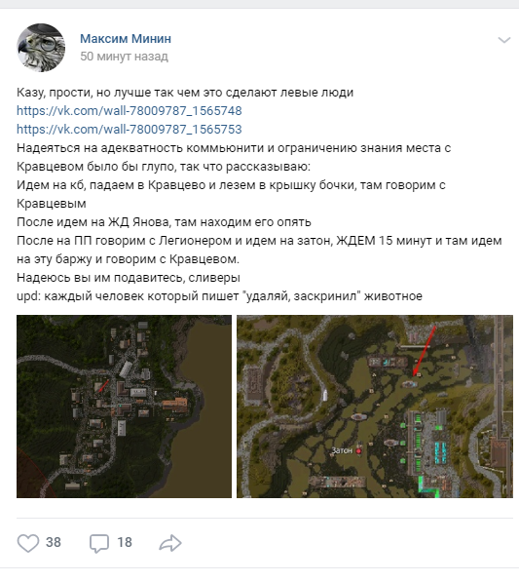Click the orange-roofed building on left map
The height and width of the screenshot is (582, 519).
(175, 404)
